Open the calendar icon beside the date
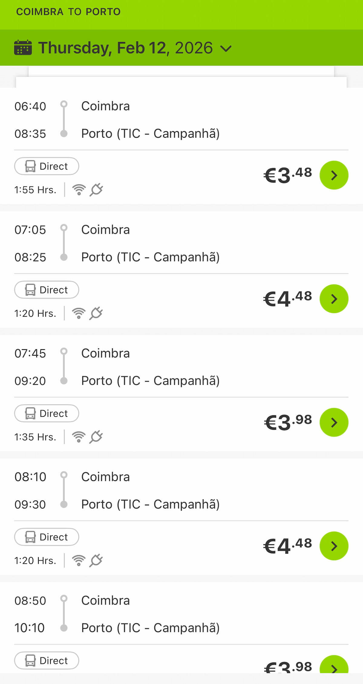 point(23,48)
